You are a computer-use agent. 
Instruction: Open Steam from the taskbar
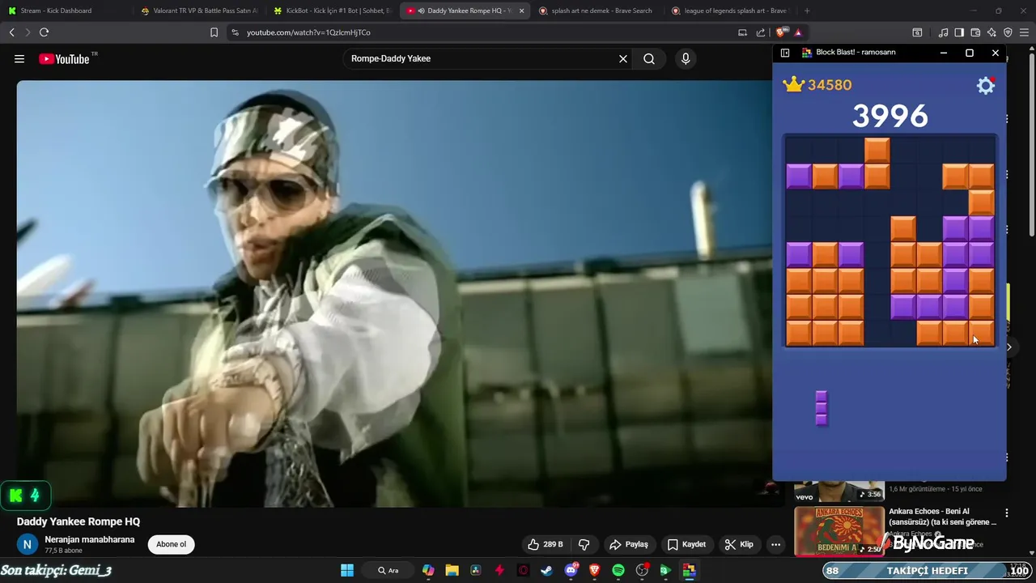[x=547, y=570]
